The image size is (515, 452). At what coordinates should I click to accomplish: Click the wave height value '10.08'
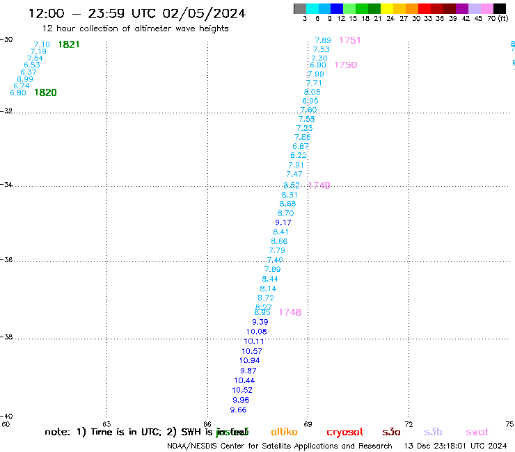coord(257,332)
